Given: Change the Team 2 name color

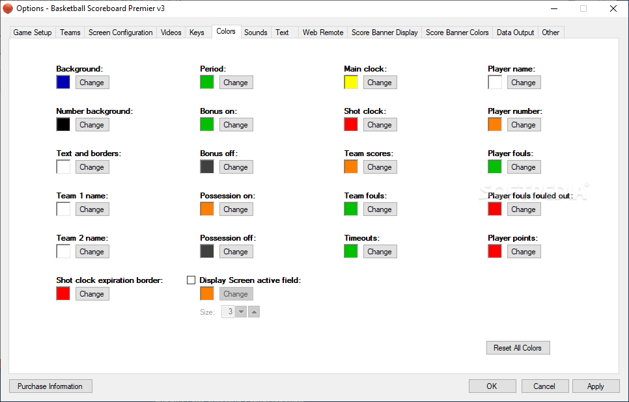Looking at the screenshot, I should coord(92,252).
